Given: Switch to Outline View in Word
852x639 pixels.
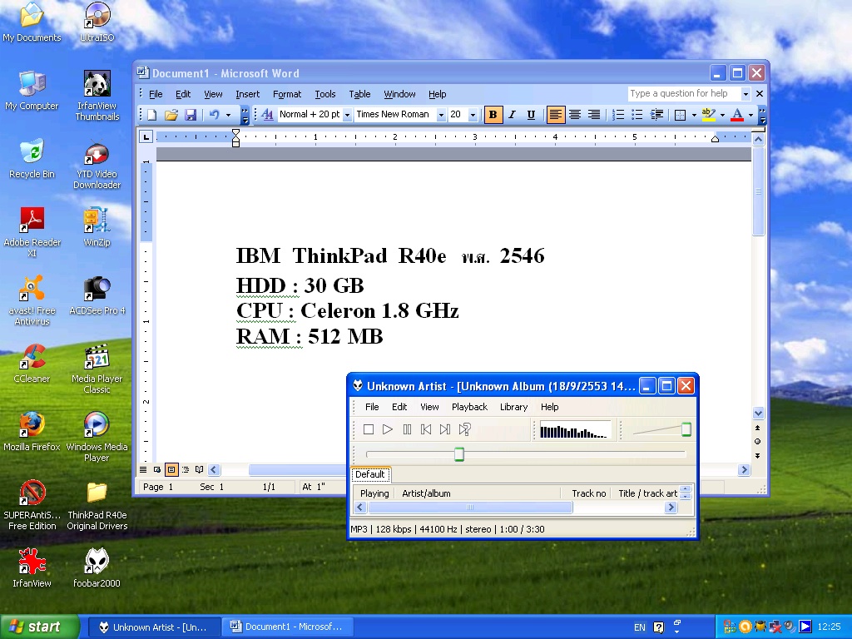Looking at the screenshot, I should [186, 469].
